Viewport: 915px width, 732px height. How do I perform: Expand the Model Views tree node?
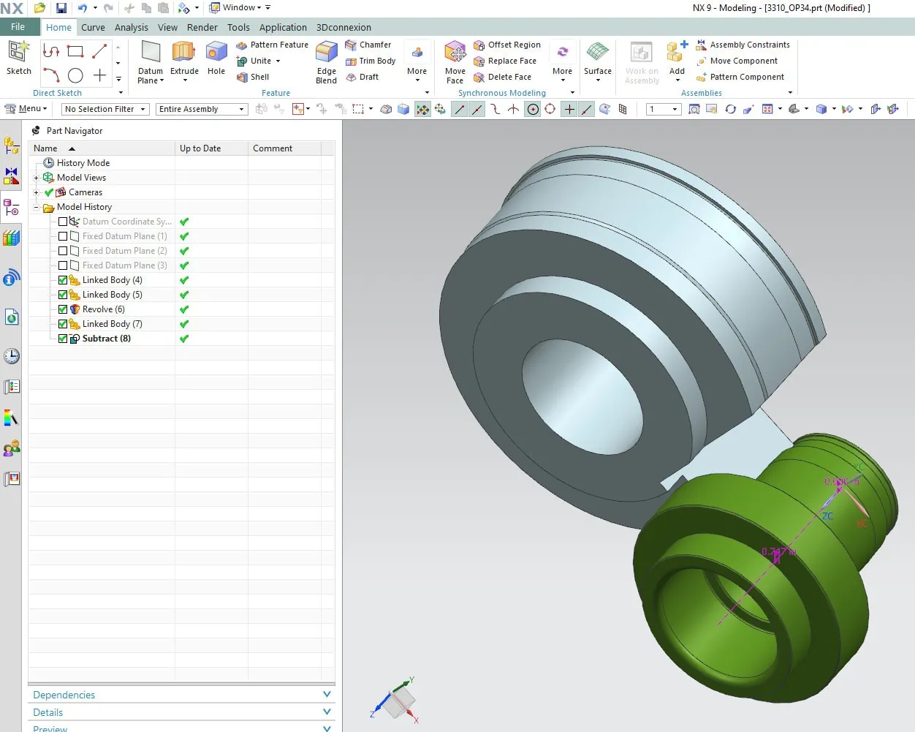point(37,178)
